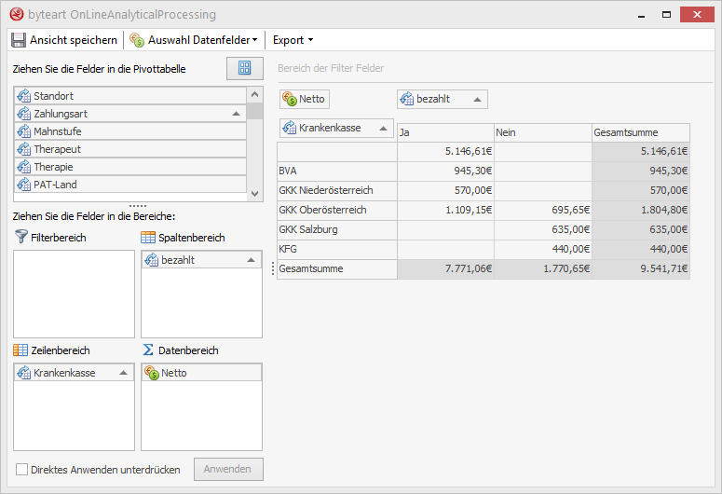Open the Export dropdown menu
Screen dimensions: 722x494
pyautogui.click(x=293, y=40)
